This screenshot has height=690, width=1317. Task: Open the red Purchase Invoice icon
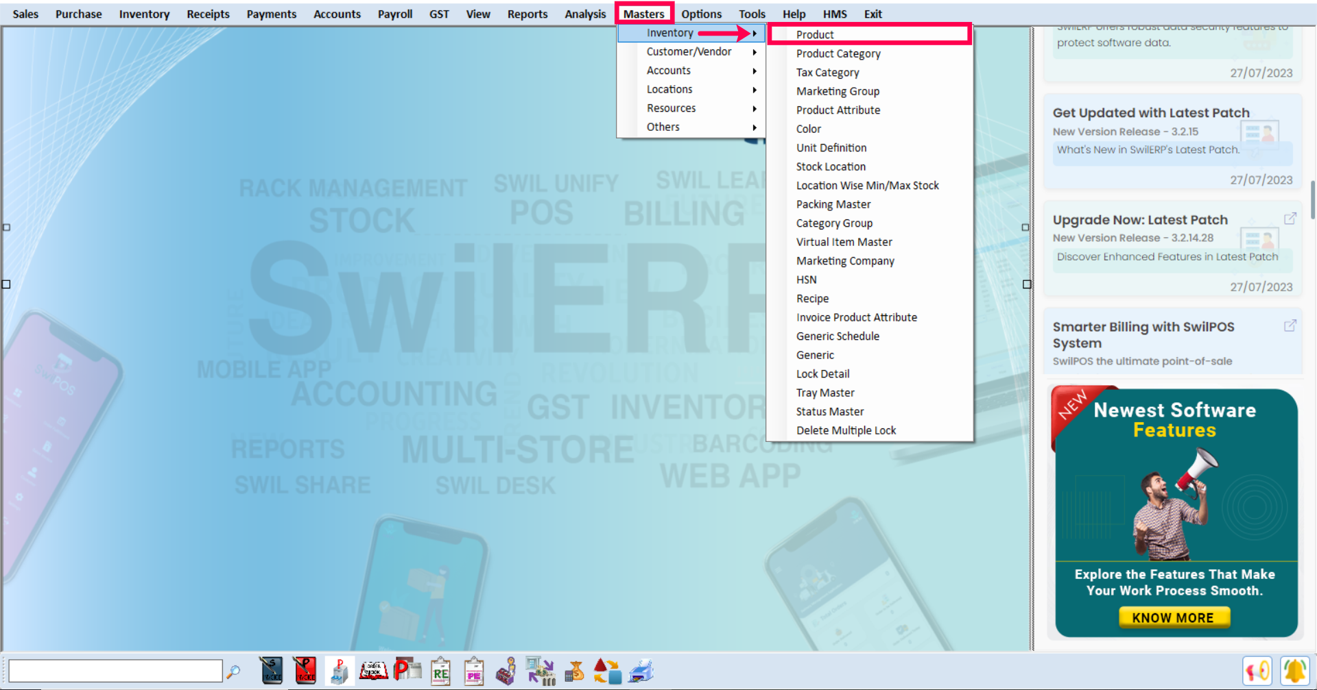tap(305, 671)
